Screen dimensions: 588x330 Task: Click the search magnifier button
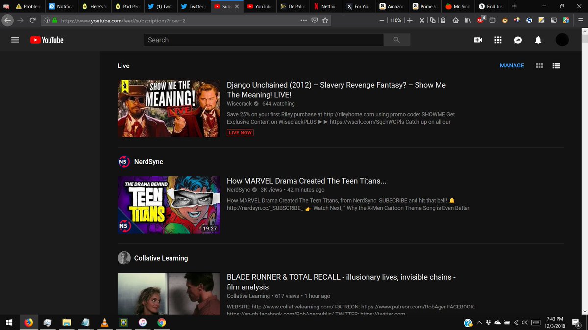point(397,40)
